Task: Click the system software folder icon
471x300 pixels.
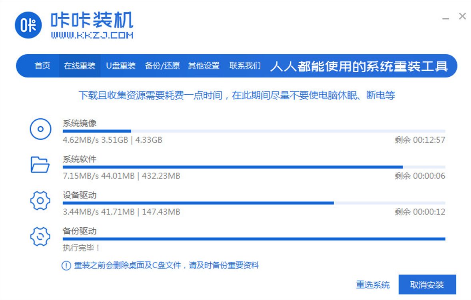Action: pyautogui.click(x=40, y=165)
